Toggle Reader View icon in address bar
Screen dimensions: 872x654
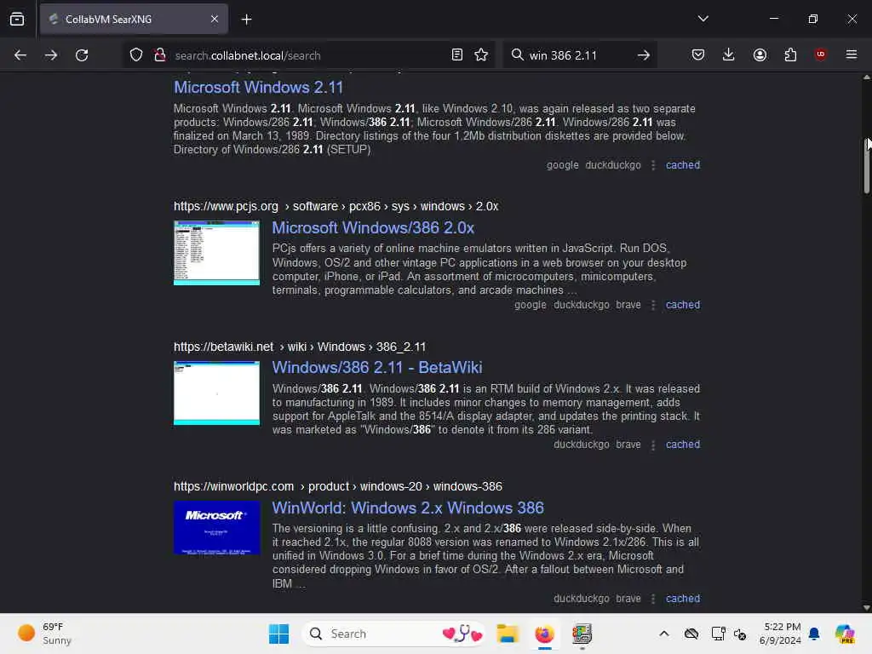point(457,55)
